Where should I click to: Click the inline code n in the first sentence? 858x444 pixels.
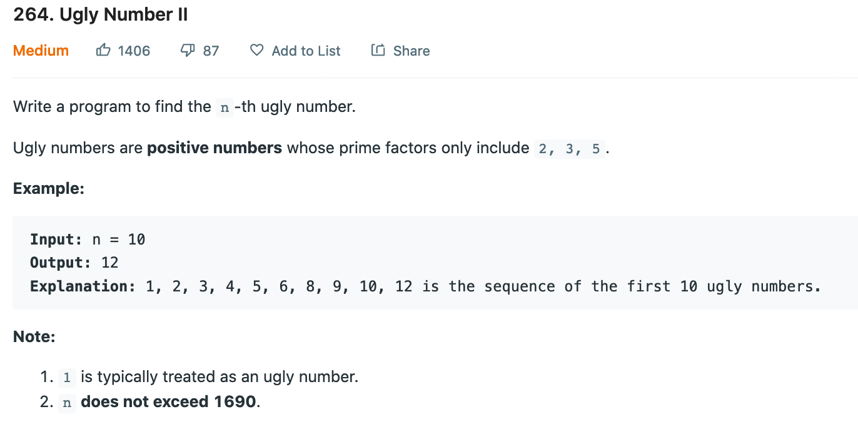click(x=224, y=108)
